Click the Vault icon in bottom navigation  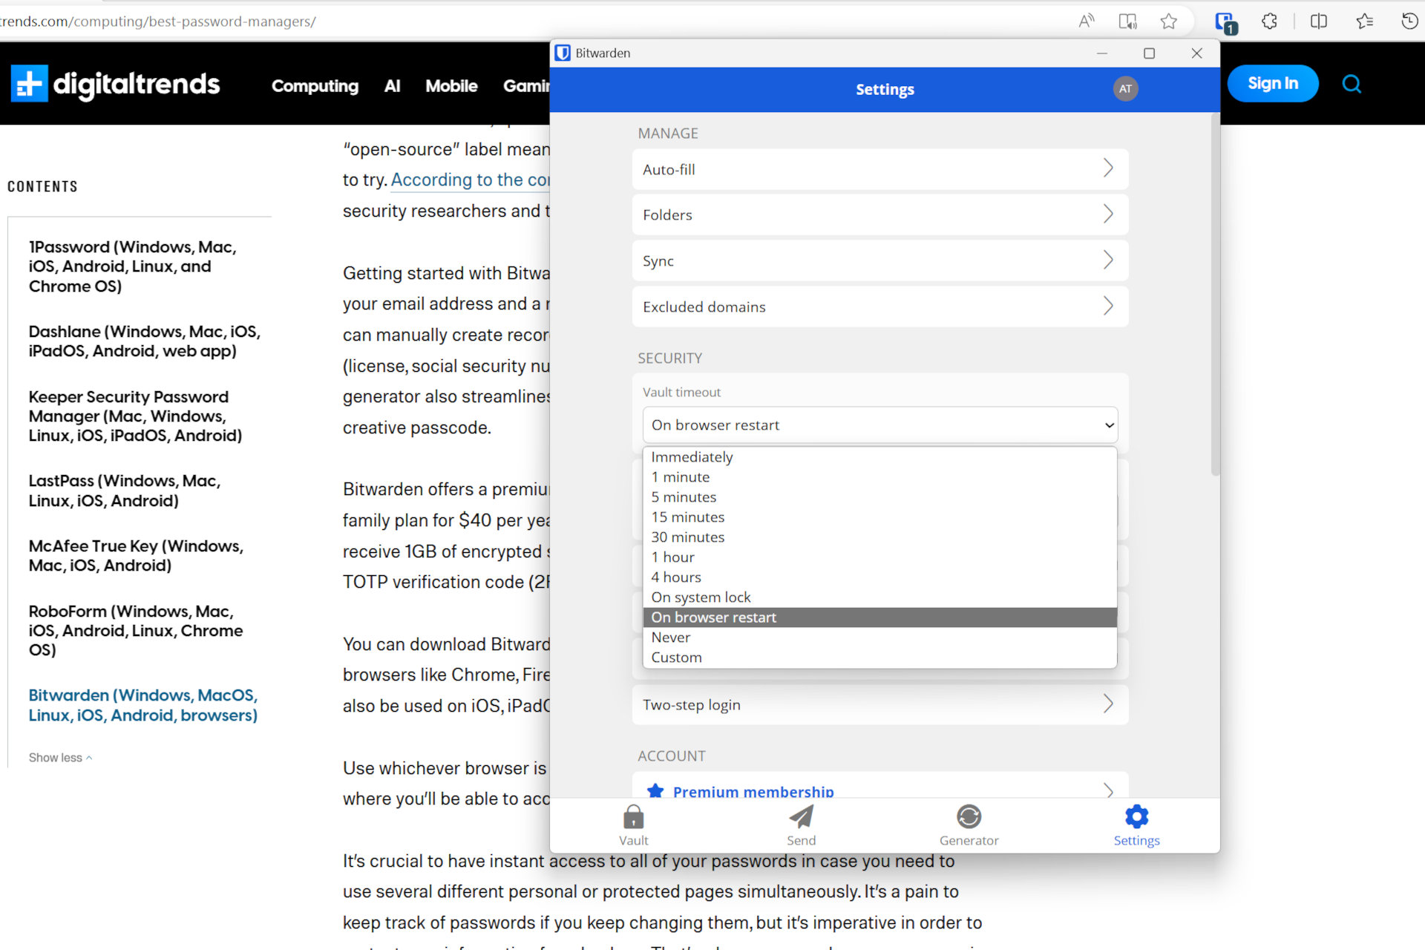tap(633, 825)
